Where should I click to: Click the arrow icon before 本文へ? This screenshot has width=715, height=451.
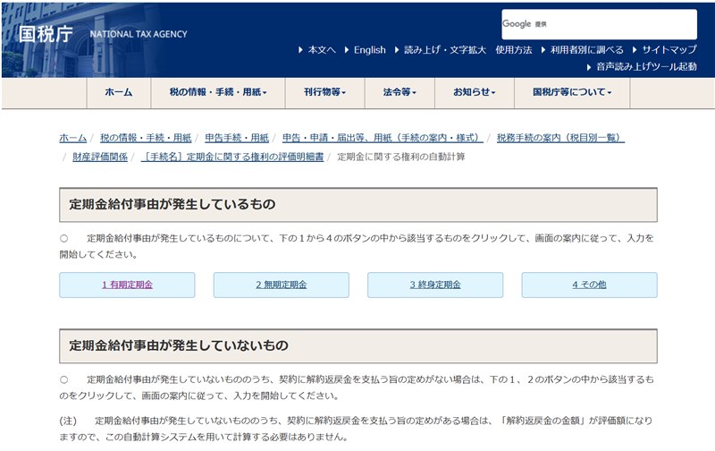(x=300, y=50)
